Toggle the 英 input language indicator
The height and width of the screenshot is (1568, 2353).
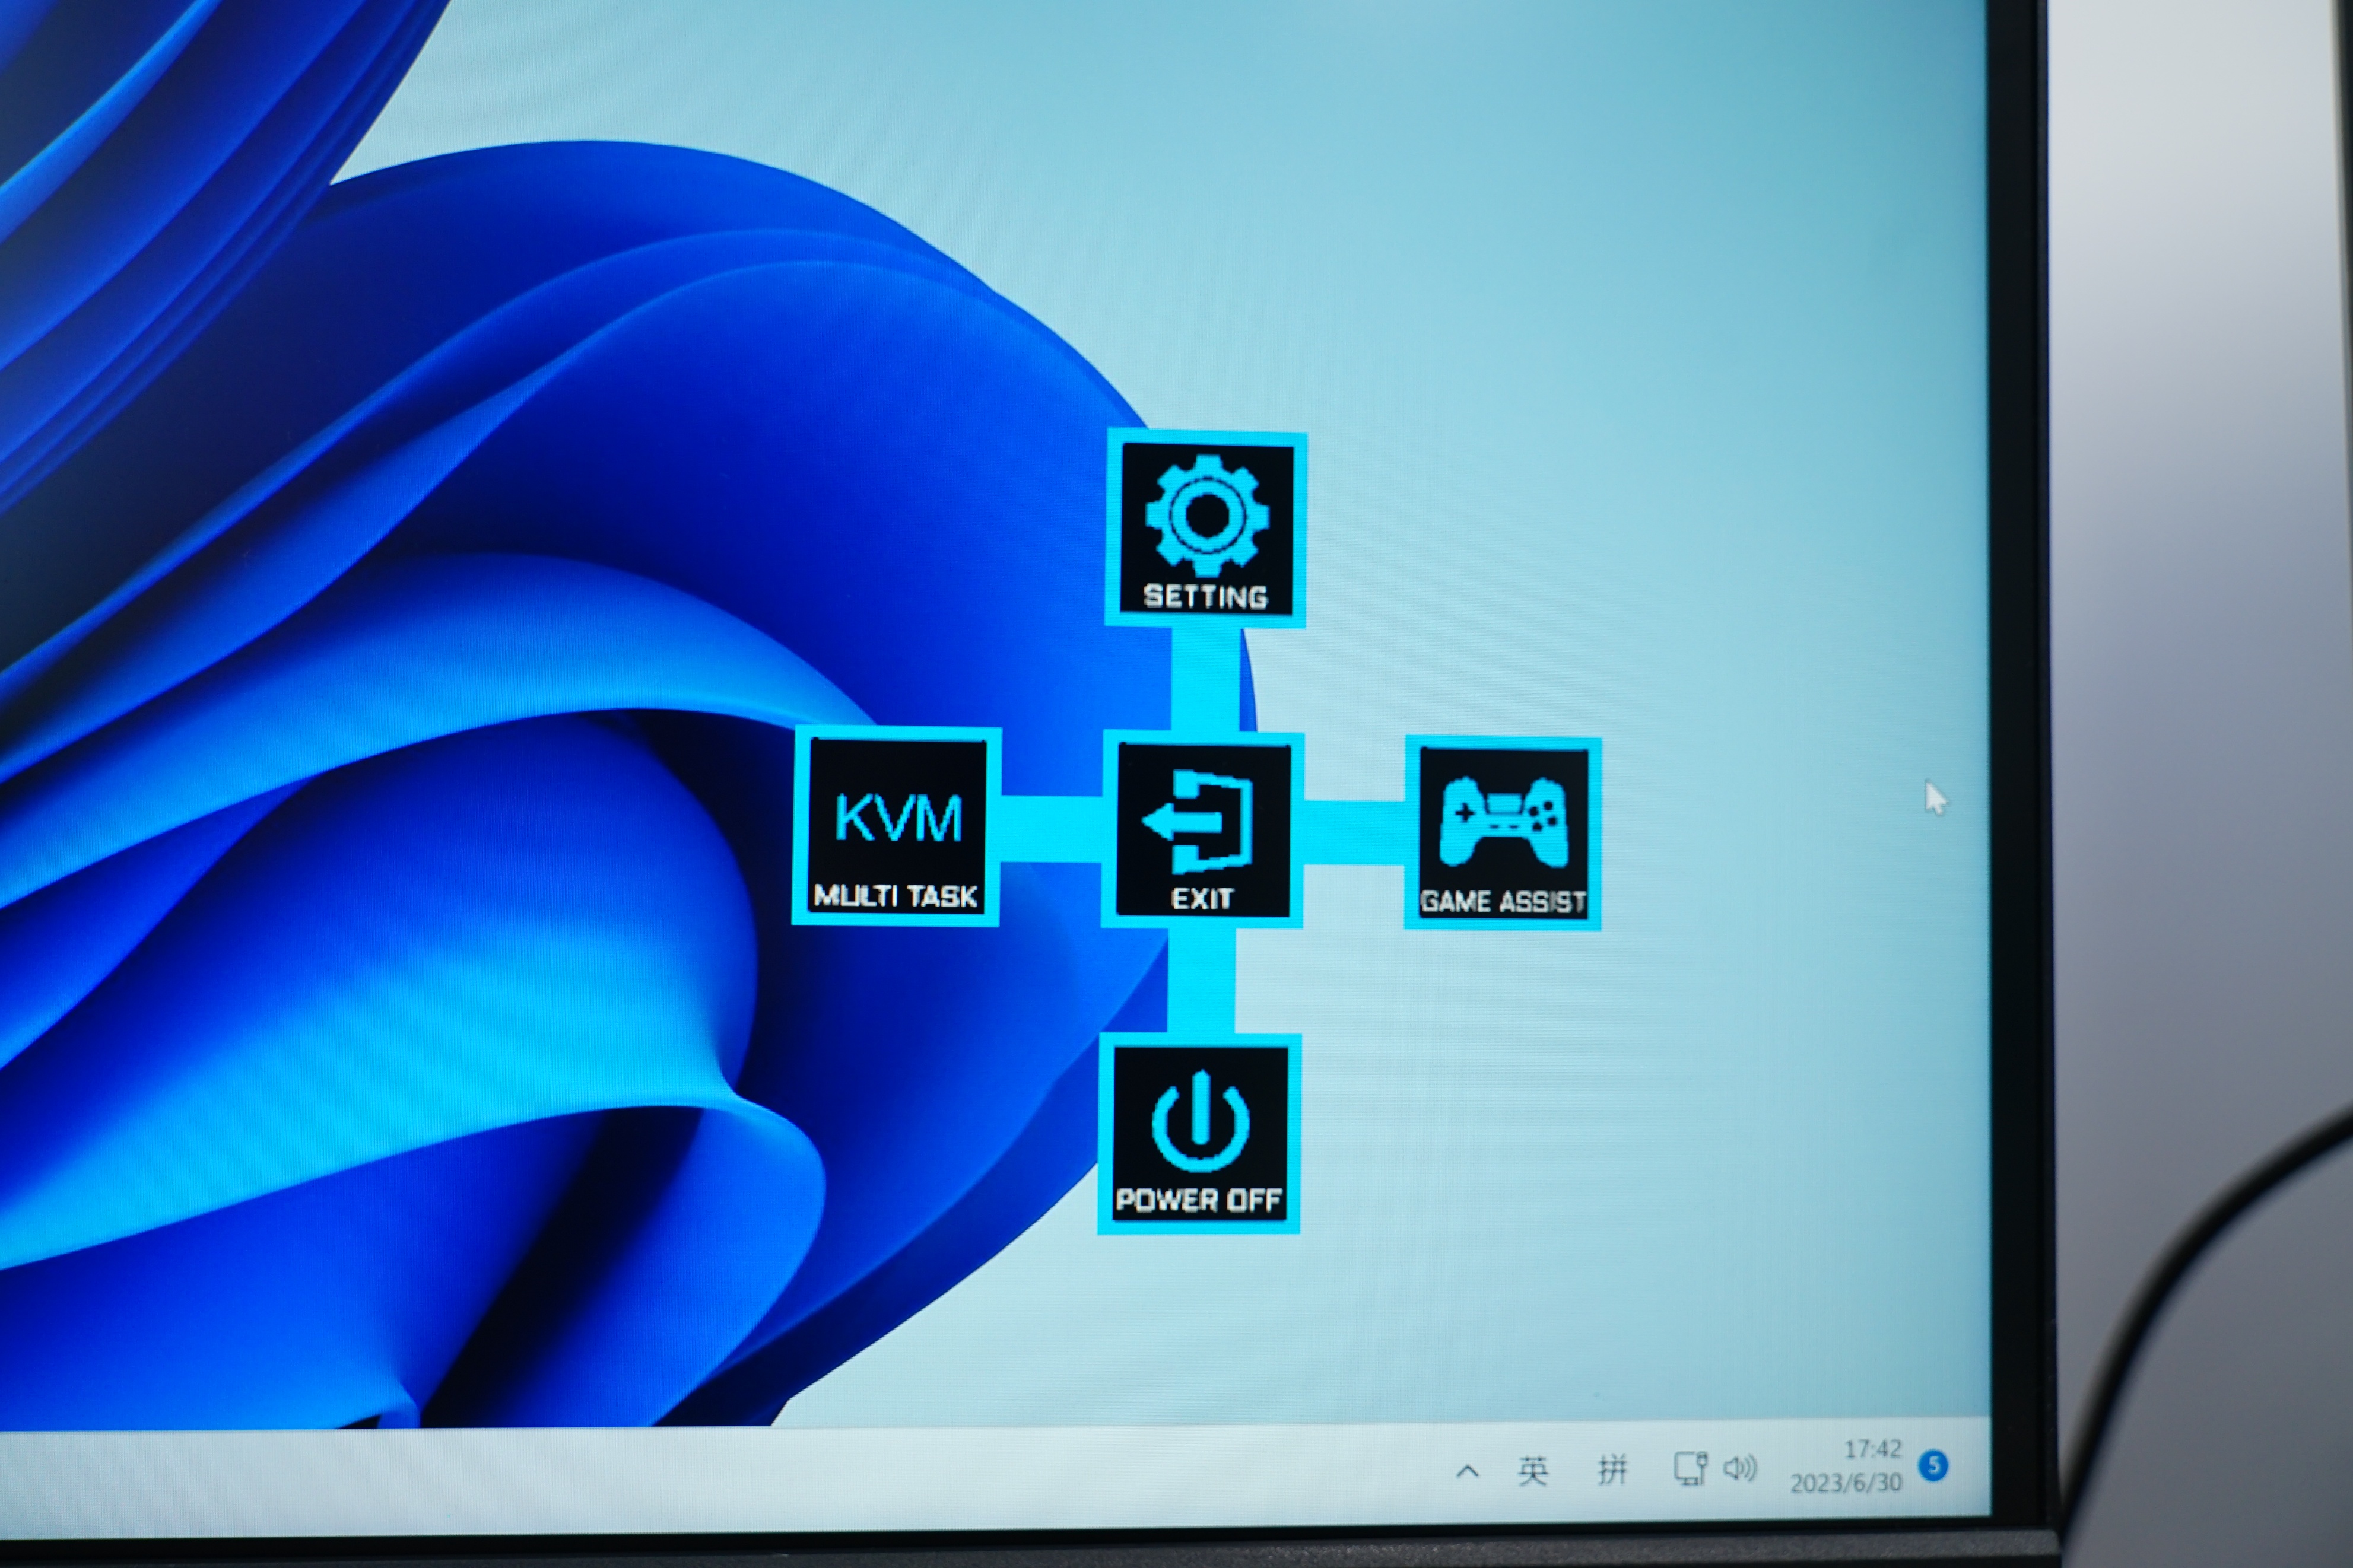[1532, 1470]
